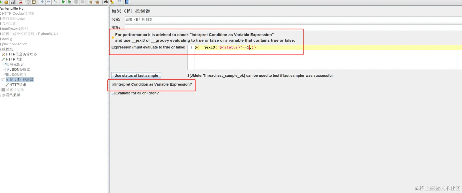Click into the 名称 name field

pos(293,20)
